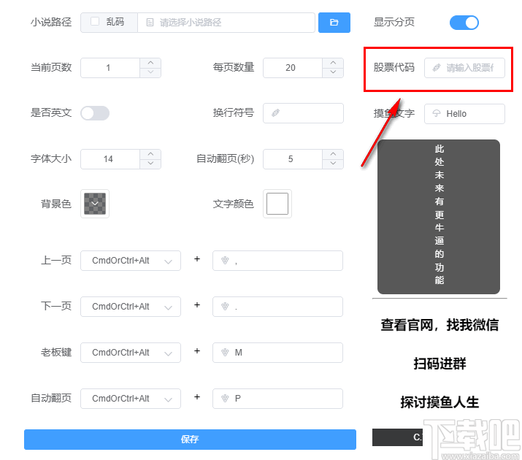Increase 每页数量 with up arrow
The image size is (522, 460).
point(333,63)
